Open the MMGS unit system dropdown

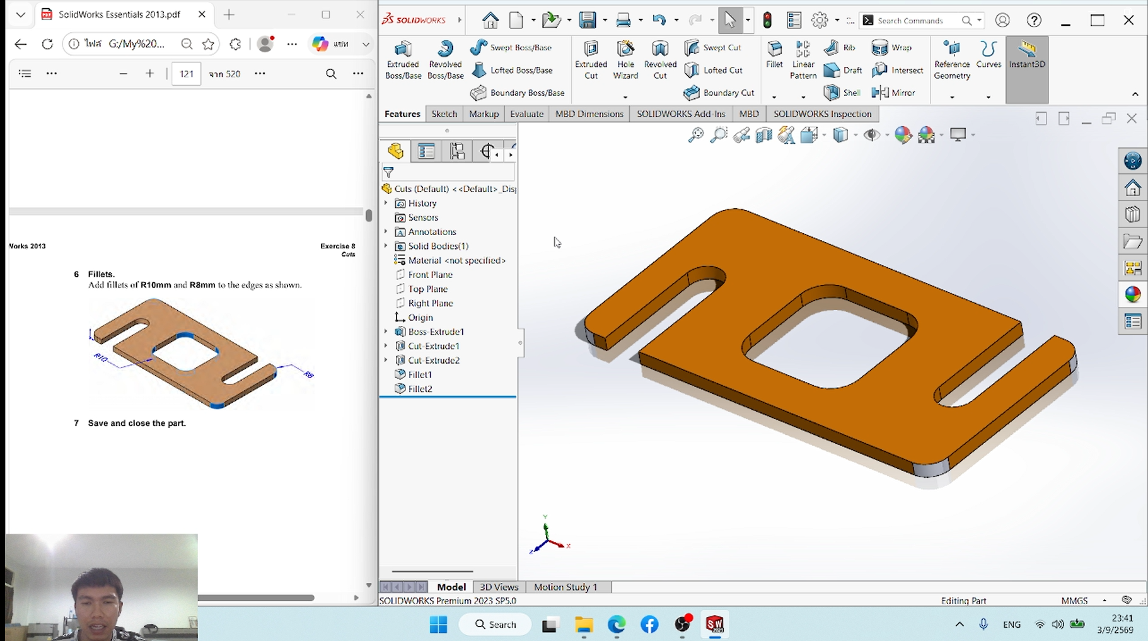click(x=1105, y=601)
